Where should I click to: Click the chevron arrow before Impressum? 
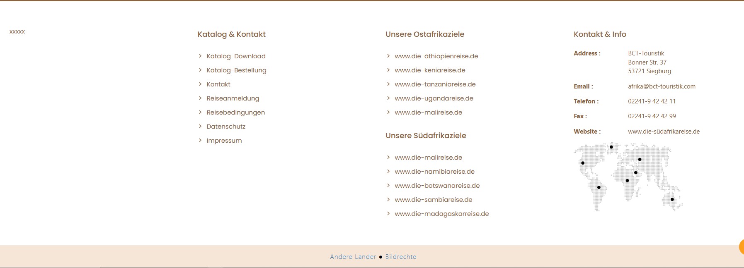(x=200, y=140)
